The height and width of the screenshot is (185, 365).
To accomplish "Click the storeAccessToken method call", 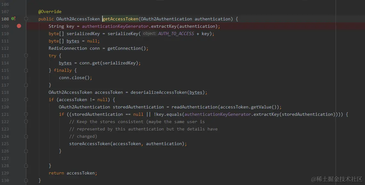I will (90, 144).
